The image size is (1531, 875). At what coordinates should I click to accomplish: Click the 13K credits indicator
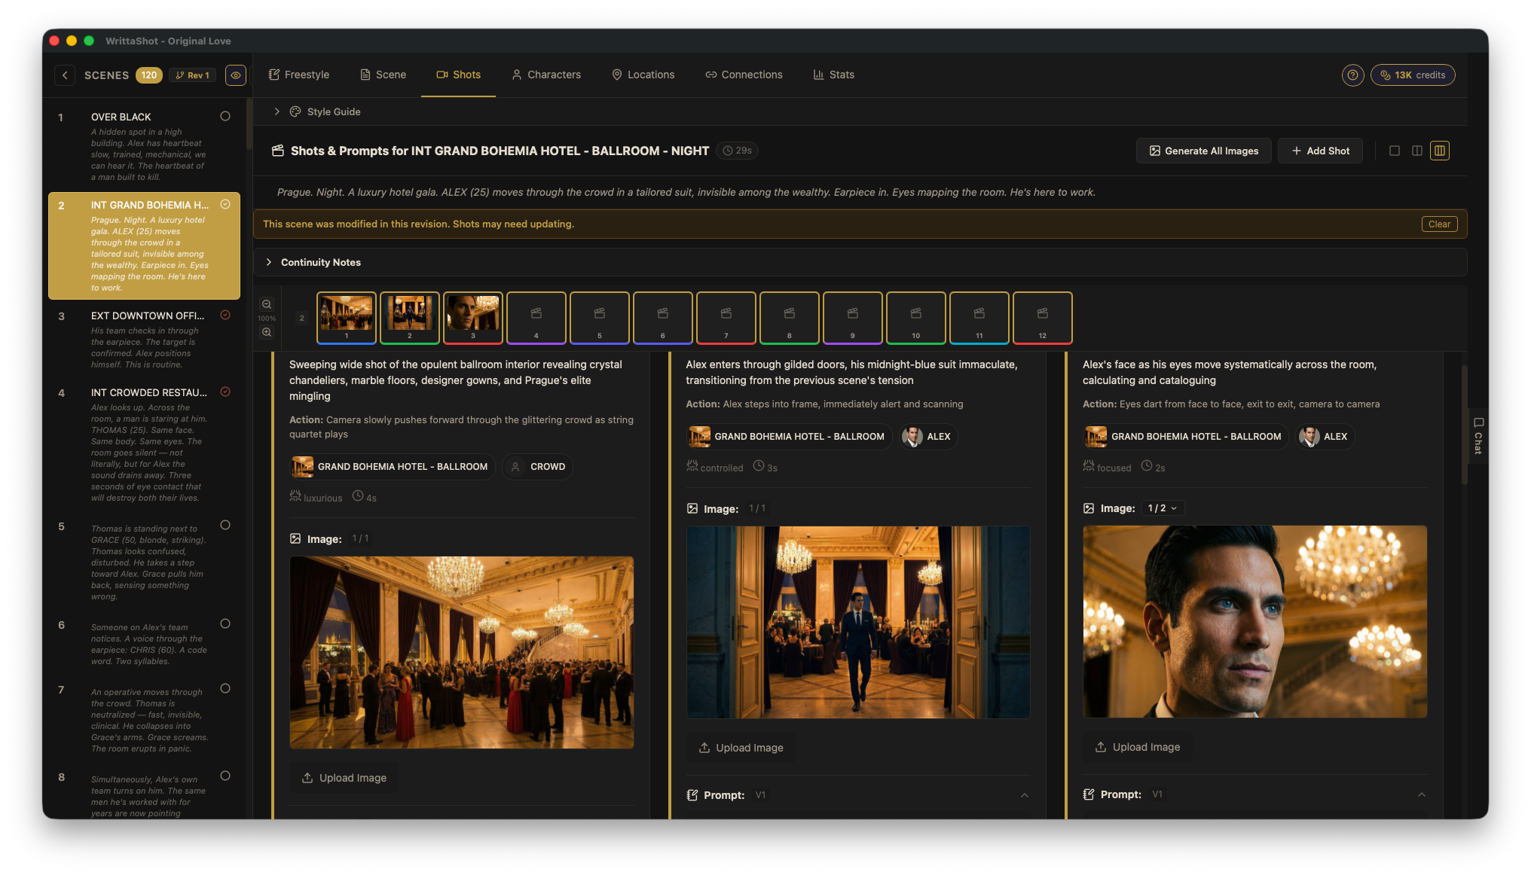tap(1413, 75)
